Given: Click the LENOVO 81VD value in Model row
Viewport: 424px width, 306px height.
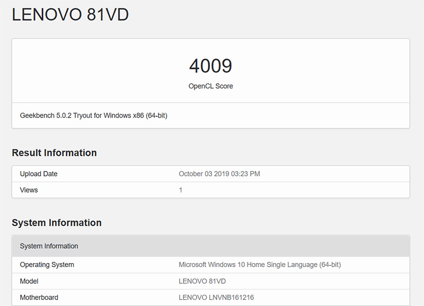Looking at the screenshot, I should coord(202,281).
